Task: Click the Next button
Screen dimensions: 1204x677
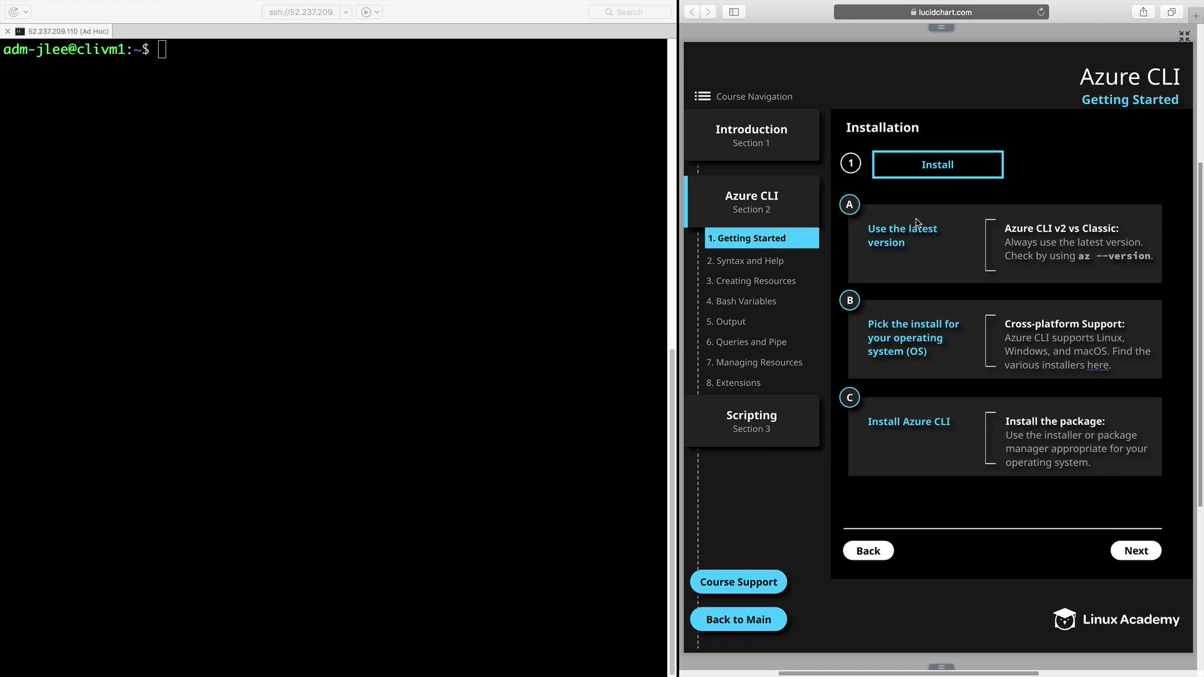Action: (x=1136, y=550)
